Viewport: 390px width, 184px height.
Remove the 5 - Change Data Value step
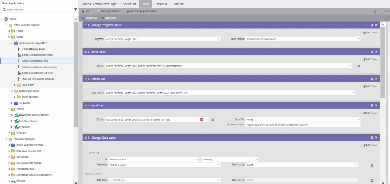click(376, 138)
